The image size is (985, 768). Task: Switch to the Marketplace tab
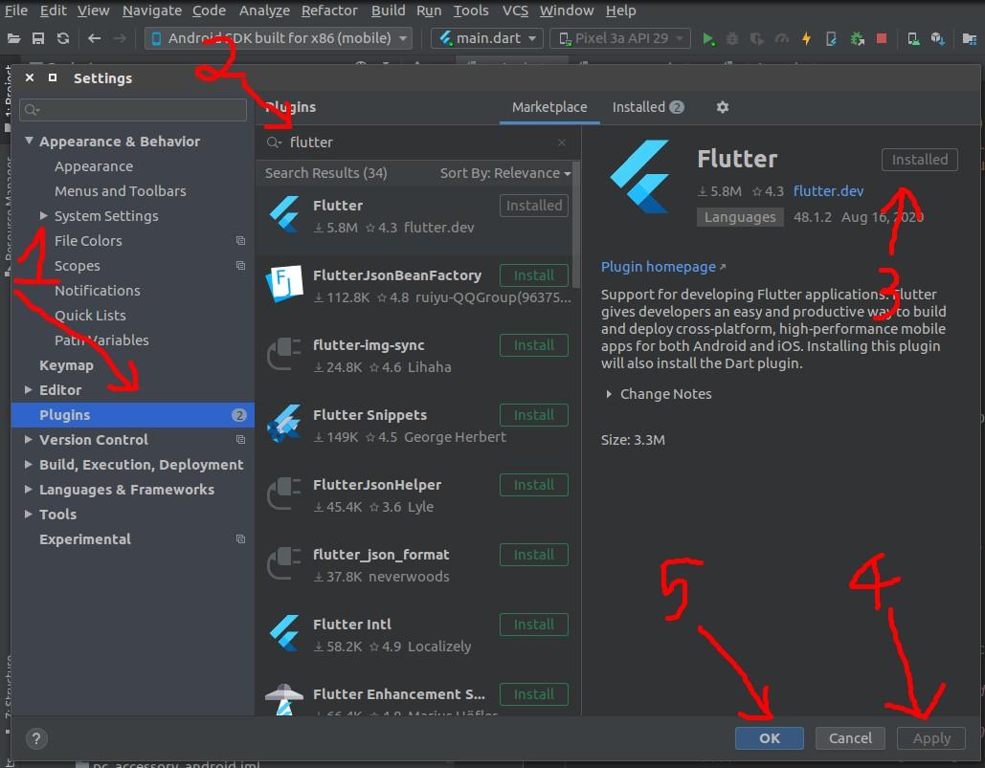tap(549, 107)
